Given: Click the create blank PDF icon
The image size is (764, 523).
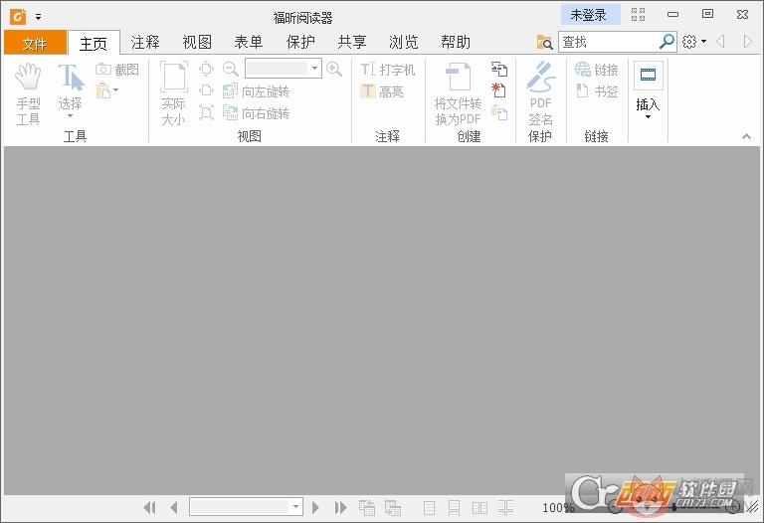Looking at the screenshot, I should click(499, 90).
